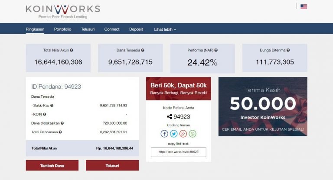
Task: Click help icon next to Bunga Diterima
Action: pos(288,50)
